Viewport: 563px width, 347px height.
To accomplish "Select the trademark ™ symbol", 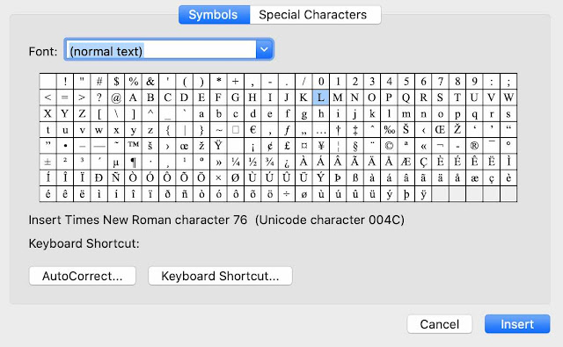I will pos(133,146).
